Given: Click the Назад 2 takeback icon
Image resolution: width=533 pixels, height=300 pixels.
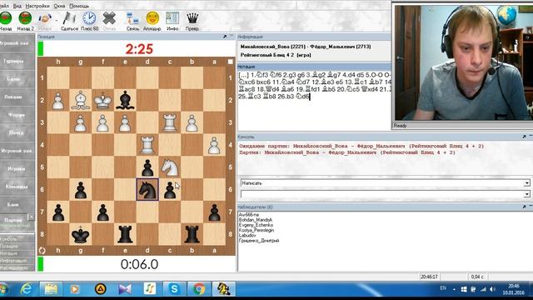Looking at the screenshot, I should [x=25, y=18].
